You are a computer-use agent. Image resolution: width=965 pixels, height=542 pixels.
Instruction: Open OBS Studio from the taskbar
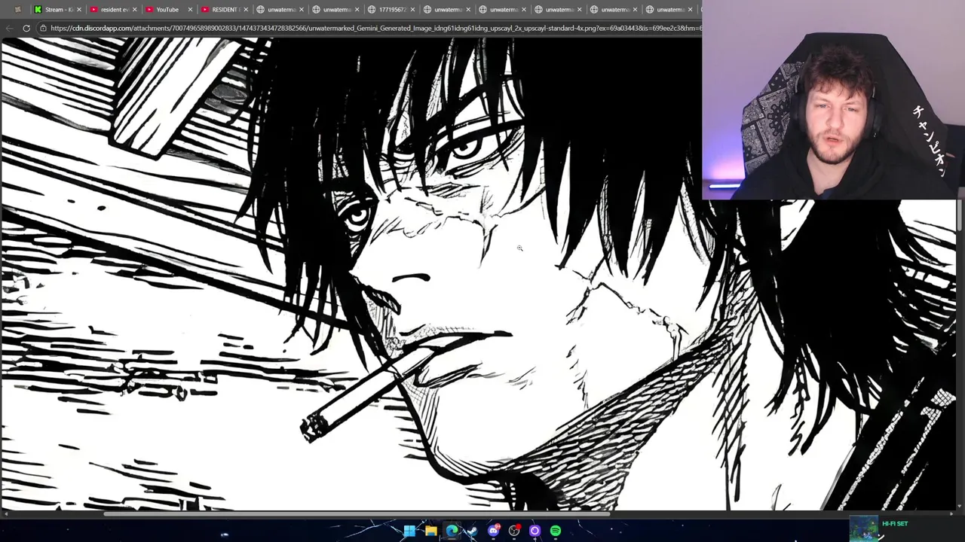(x=514, y=531)
